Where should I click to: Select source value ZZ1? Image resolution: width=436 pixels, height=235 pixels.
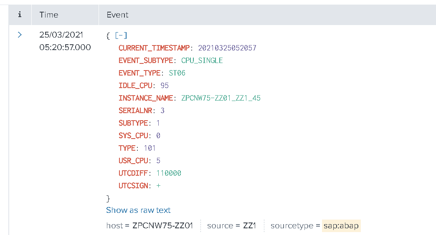click(x=249, y=226)
